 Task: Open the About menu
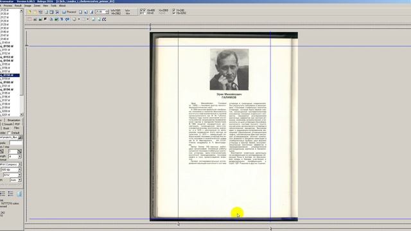coord(62,6)
